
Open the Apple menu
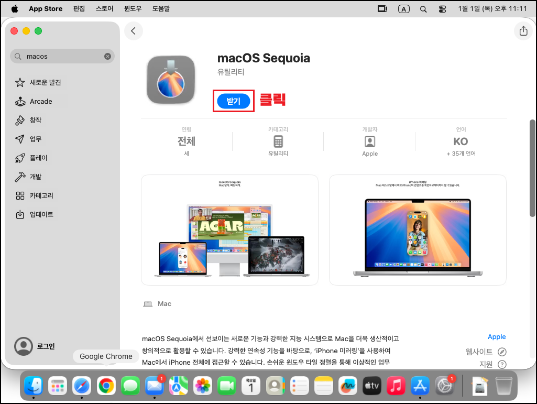click(x=15, y=8)
